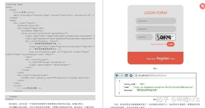Select the <div class="login-top"> code line
The image size is (205, 108).
pyautogui.click(x=30, y=28)
